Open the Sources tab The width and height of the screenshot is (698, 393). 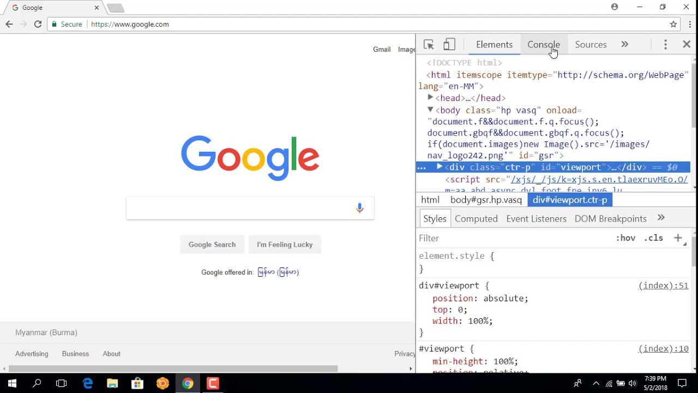click(x=591, y=45)
